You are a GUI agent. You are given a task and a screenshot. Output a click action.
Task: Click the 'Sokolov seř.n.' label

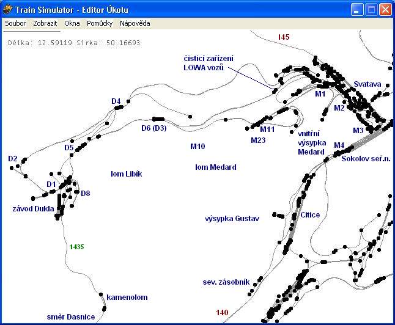point(366,159)
